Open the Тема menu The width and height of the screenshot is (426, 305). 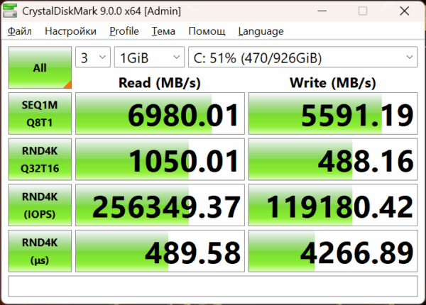click(x=163, y=31)
